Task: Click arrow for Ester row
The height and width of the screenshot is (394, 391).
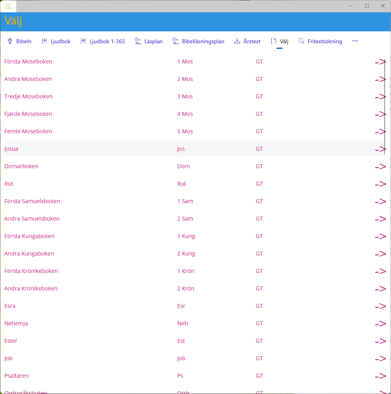Action: [x=380, y=341]
